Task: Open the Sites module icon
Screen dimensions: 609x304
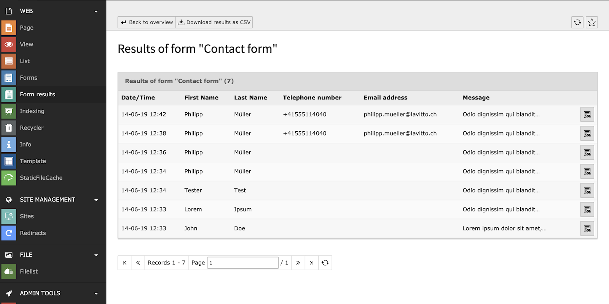Action: (9, 216)
